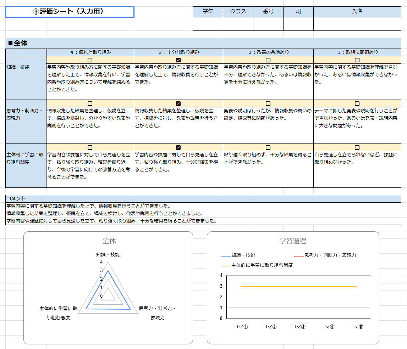Check the 知識・技能 level 4 checkbox
Image resolution: width=407 pixels, height=349 pixels.
(x=90, y=60)
